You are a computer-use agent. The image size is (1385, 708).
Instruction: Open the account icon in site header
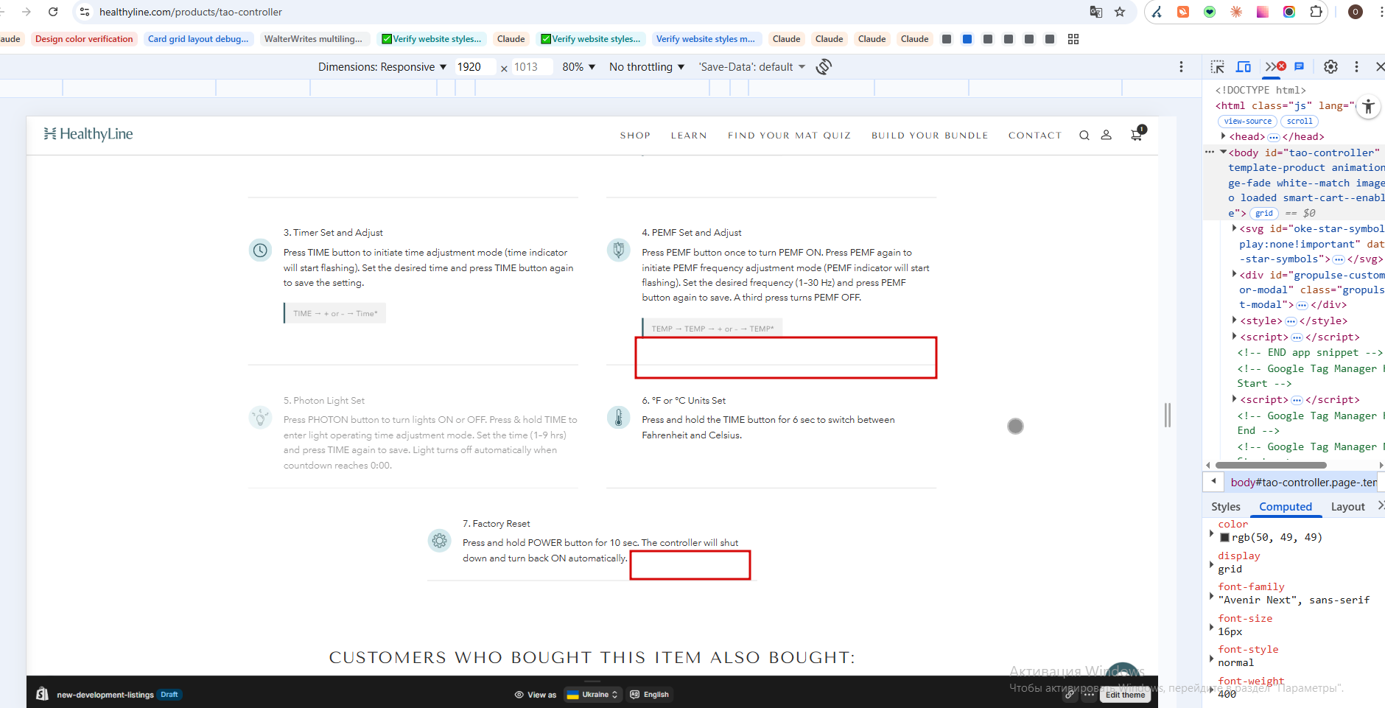(1106, 136)
